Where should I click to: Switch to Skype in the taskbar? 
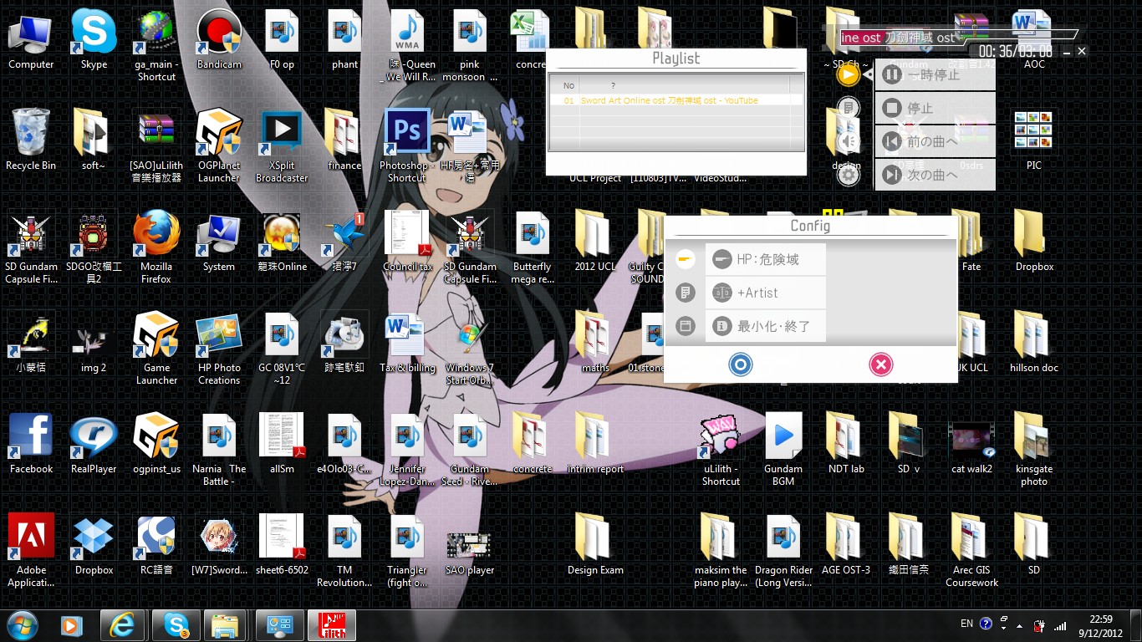(x=176, y=624)
